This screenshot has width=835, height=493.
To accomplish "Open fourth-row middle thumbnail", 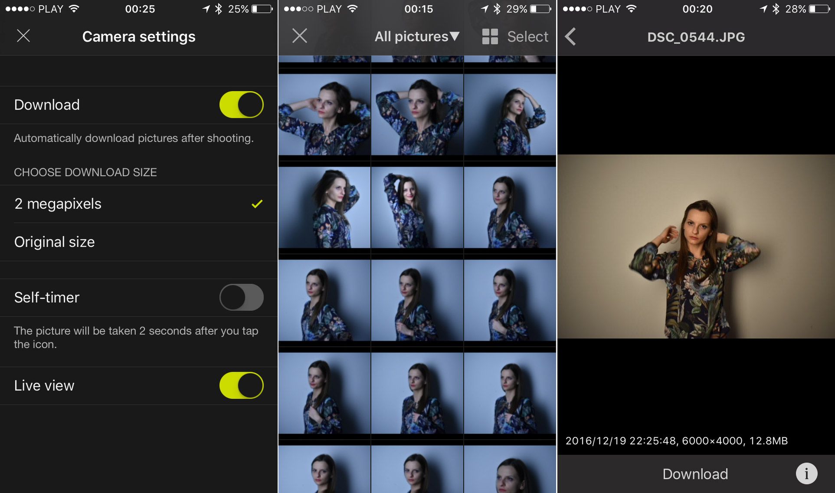I will [x=417, y=393].
